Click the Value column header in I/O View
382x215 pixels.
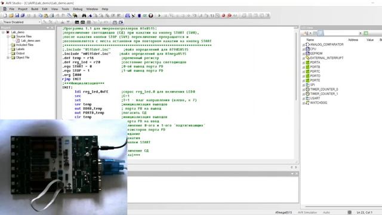(370, 40)
